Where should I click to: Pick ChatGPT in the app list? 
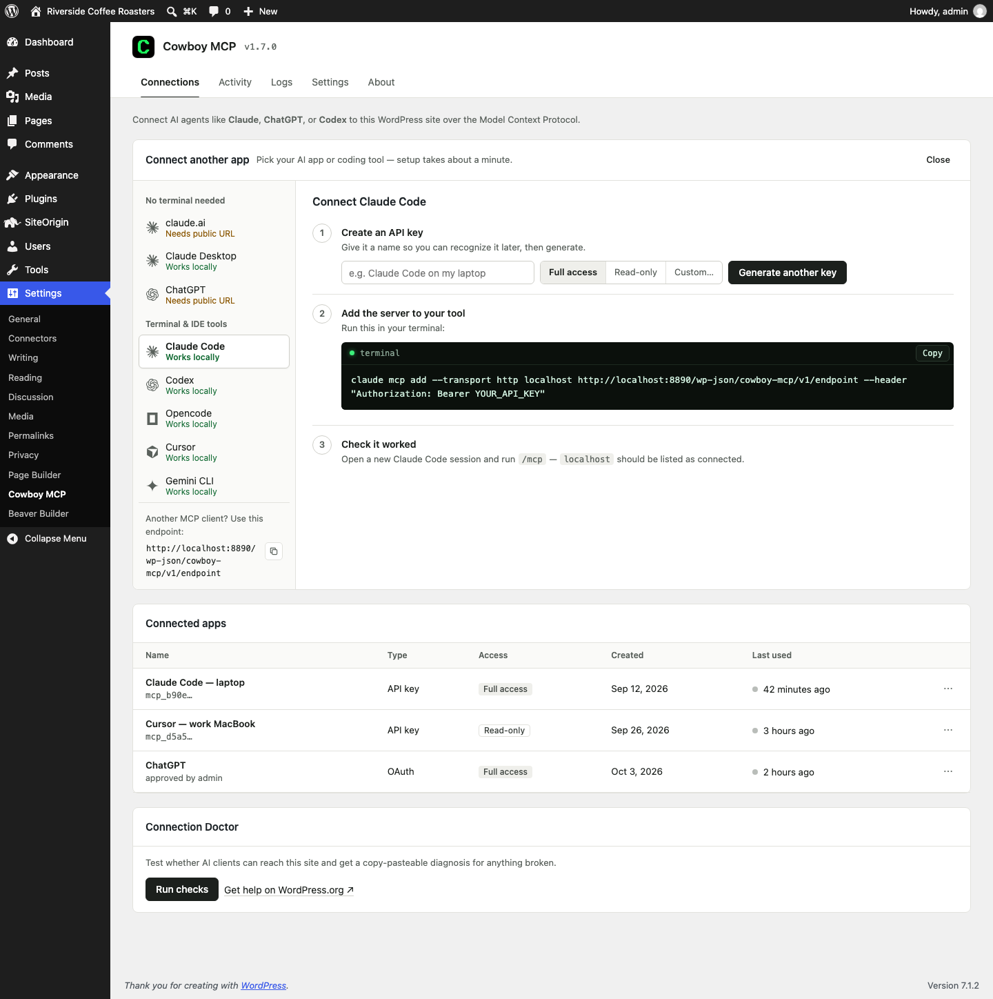point(214,295)
